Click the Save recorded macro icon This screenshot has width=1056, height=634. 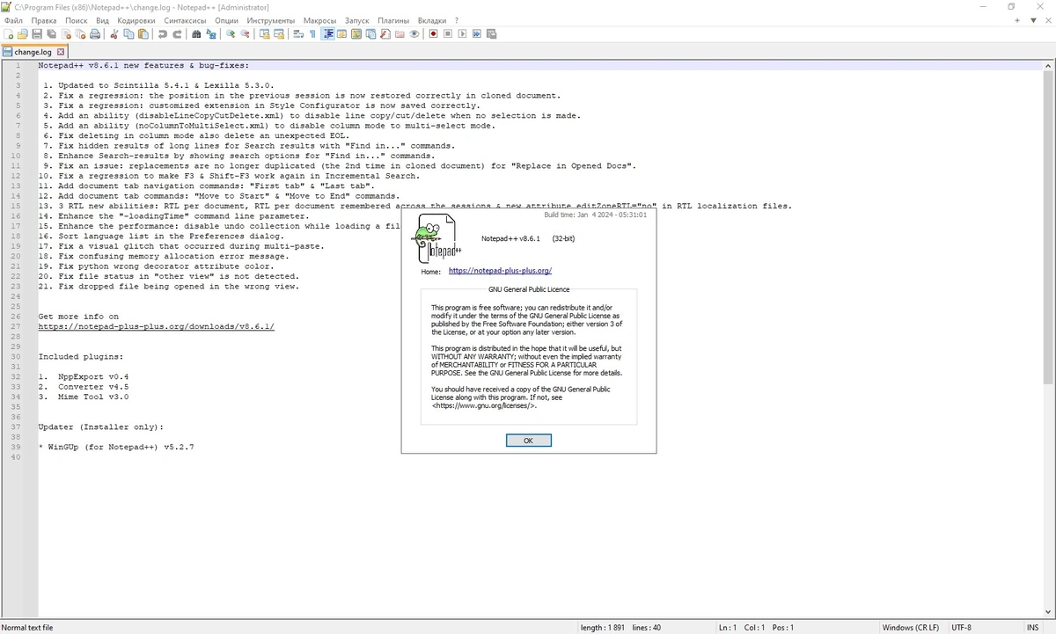coord(491,34)
